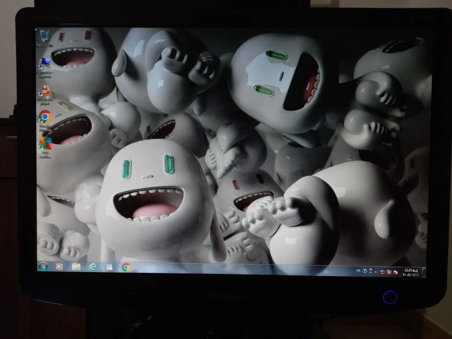Click the network status tray icon
The width and height of the screenshot is (452, 339).
pyautogui.click(x=382, y=272)
